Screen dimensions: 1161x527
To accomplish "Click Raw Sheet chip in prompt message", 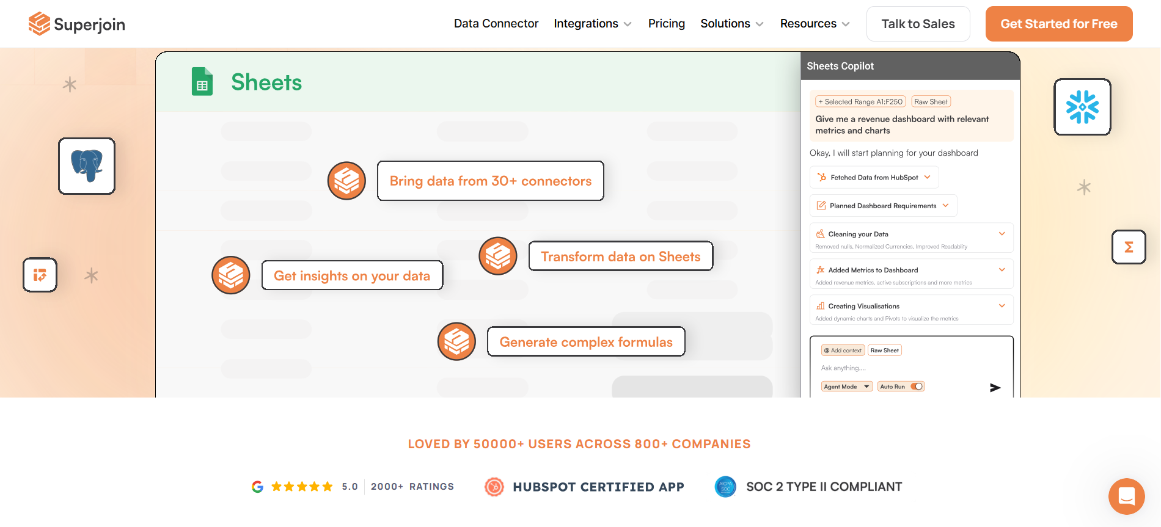I will pyautogui.click(x=931, y=101).
